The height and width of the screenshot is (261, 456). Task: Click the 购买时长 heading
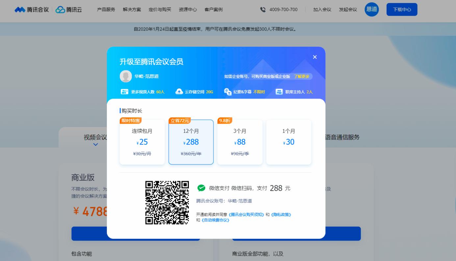click(x=132, y=111)
